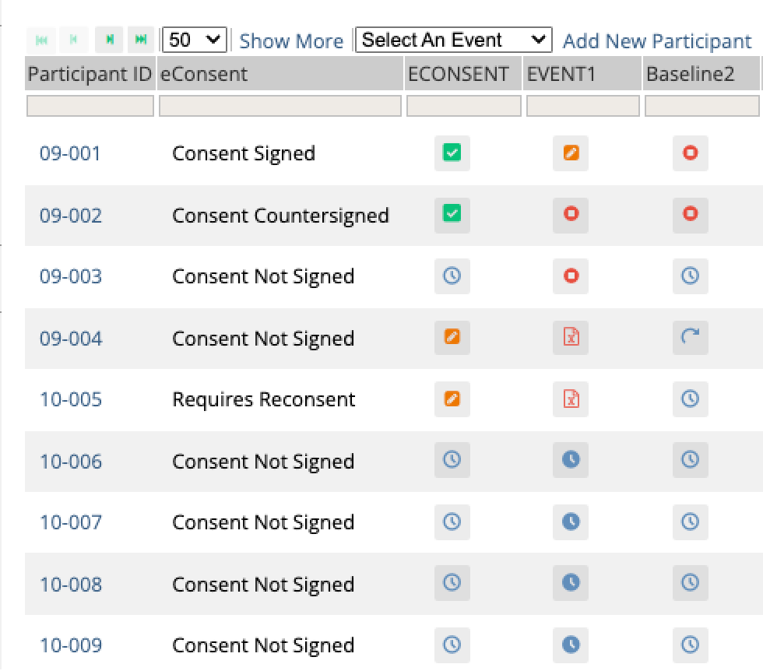Click the orange ECONSENT edit icon for 10-005
The height and width of the screenshot is (671, 763).
pos(452,399)
